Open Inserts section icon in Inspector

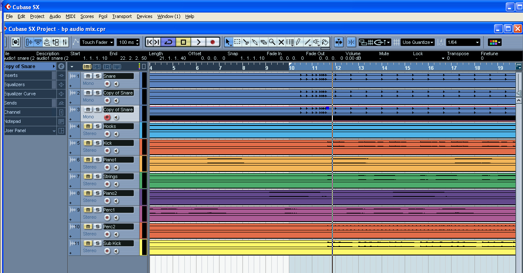[61, 76]
